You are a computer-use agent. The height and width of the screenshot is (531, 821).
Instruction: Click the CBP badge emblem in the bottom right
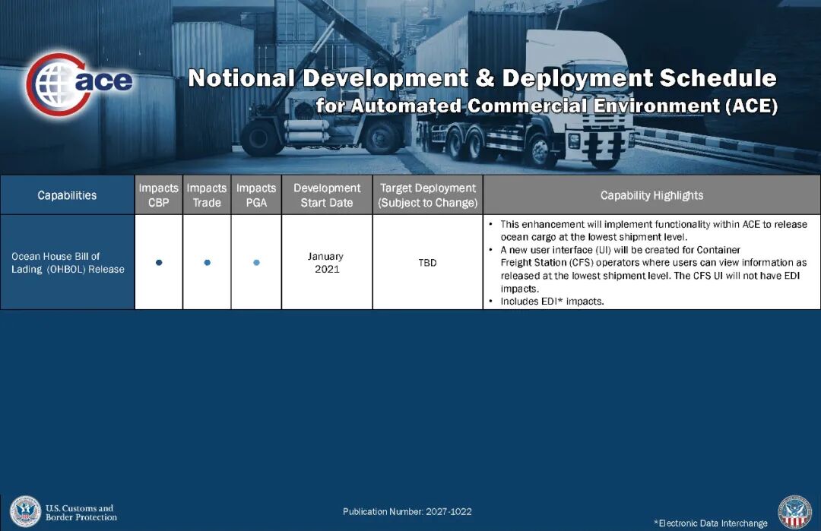tap(794, 513)
